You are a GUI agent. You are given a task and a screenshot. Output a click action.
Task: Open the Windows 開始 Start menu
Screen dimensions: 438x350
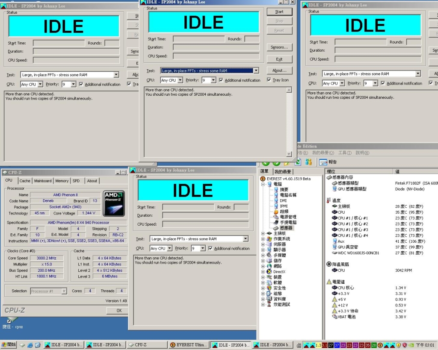click(9, 345)
